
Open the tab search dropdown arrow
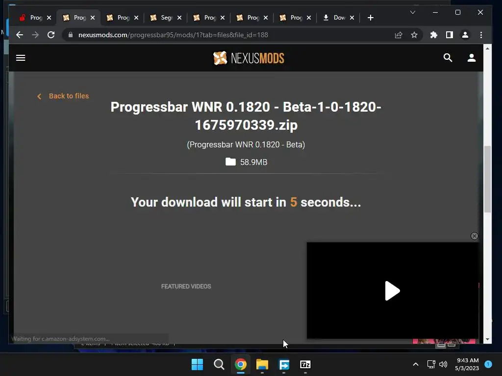[413, 12]
